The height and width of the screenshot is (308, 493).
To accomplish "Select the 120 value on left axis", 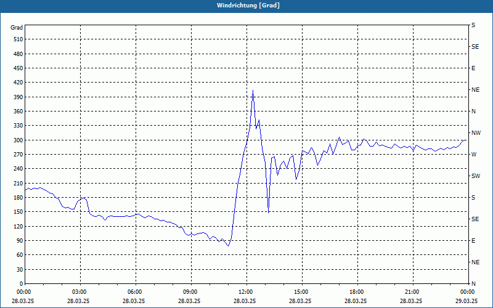I will pos(18,226).
